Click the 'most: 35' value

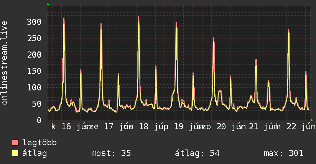111,153
